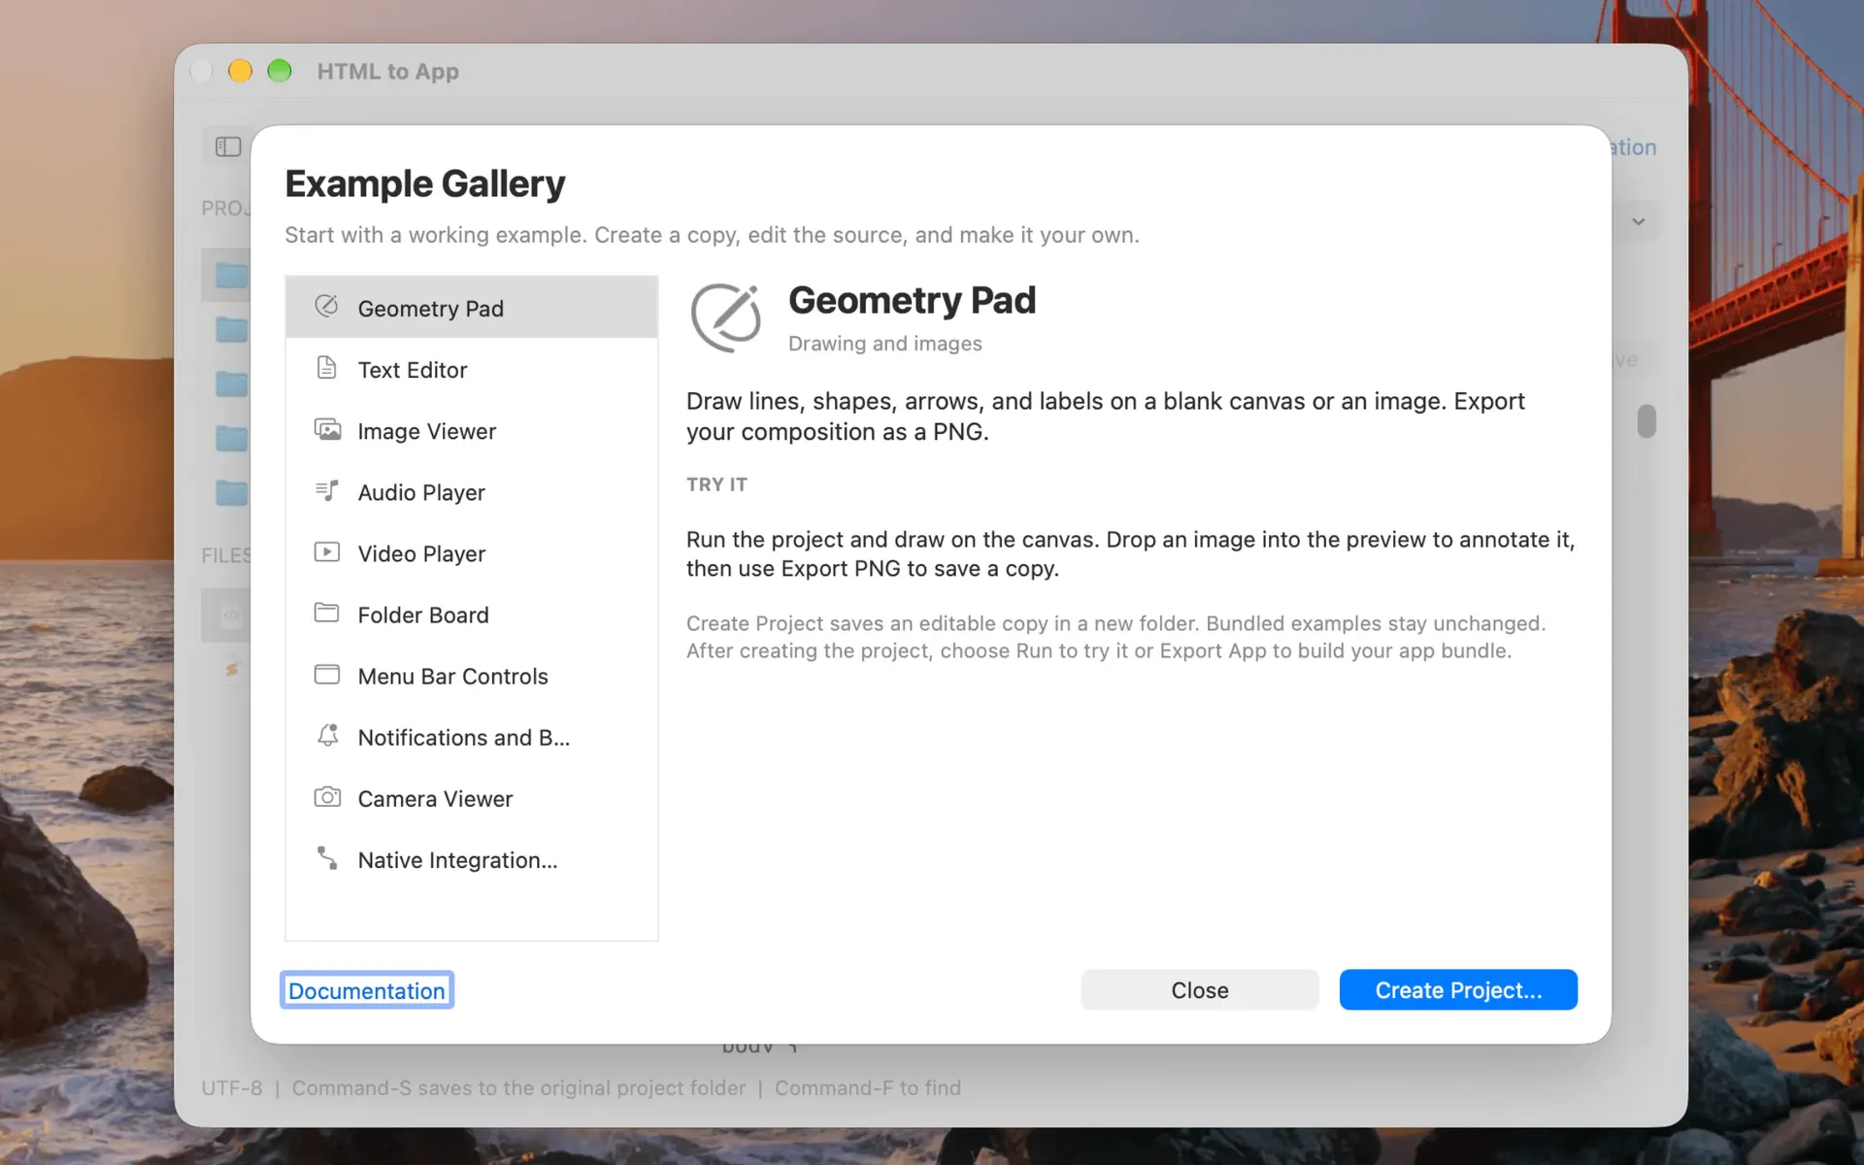
Task: Select the Image Viewer example
Action: 472,430
